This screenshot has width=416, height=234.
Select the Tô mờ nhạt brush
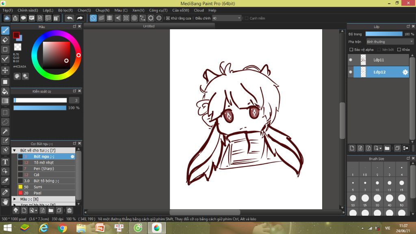click(46, 162)
